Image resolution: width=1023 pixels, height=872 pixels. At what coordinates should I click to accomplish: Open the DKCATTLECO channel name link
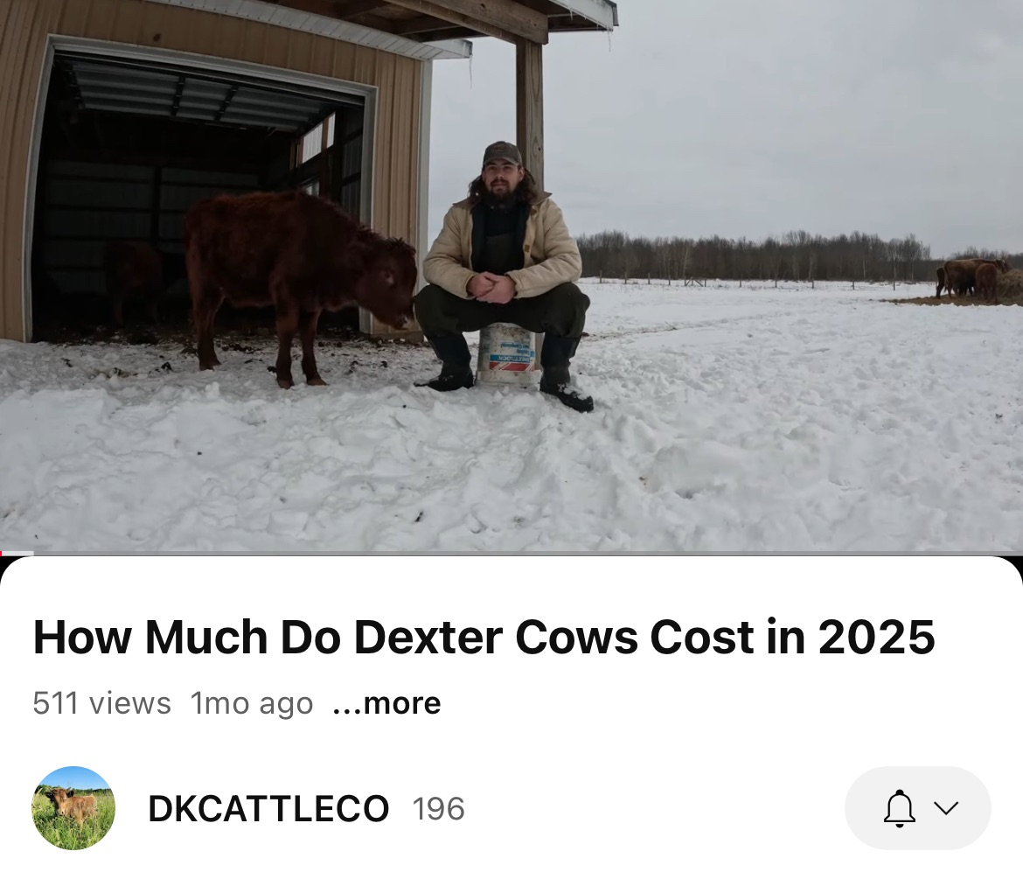(268, 809)
